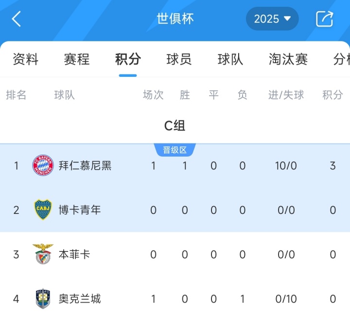Open the 球员 tab
Viewport: 350px width, 317px height.
[x=179, y=59]
